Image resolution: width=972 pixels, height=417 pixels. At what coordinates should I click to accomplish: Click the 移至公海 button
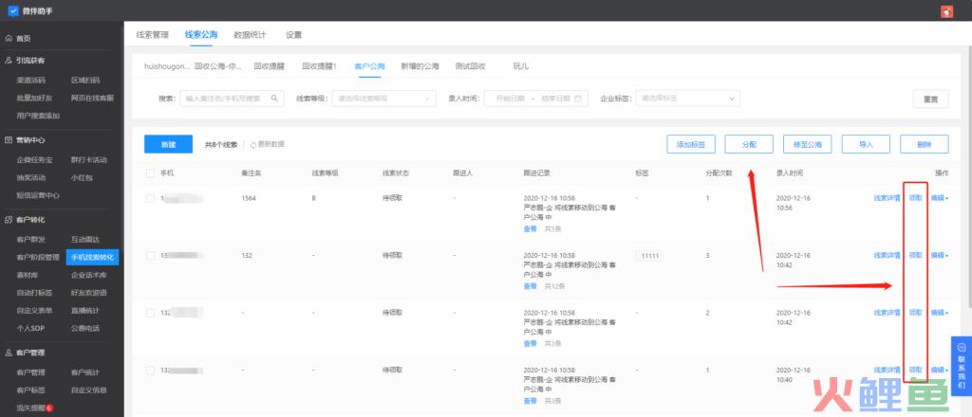(807, 144)
